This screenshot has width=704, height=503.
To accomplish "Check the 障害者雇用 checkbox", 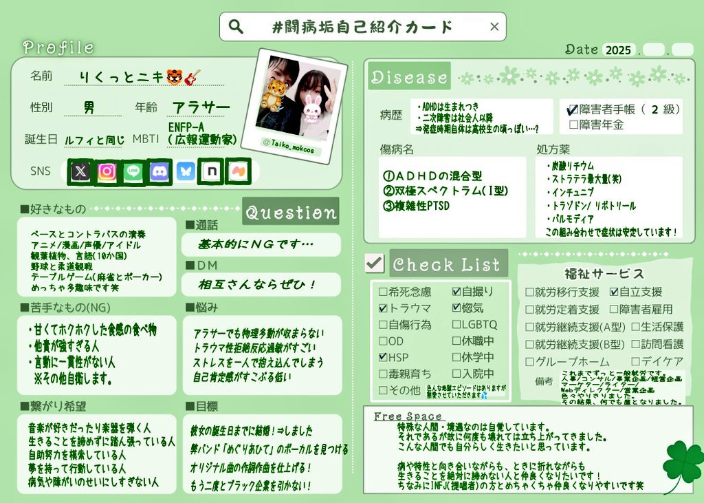I will tap(614, 309).
